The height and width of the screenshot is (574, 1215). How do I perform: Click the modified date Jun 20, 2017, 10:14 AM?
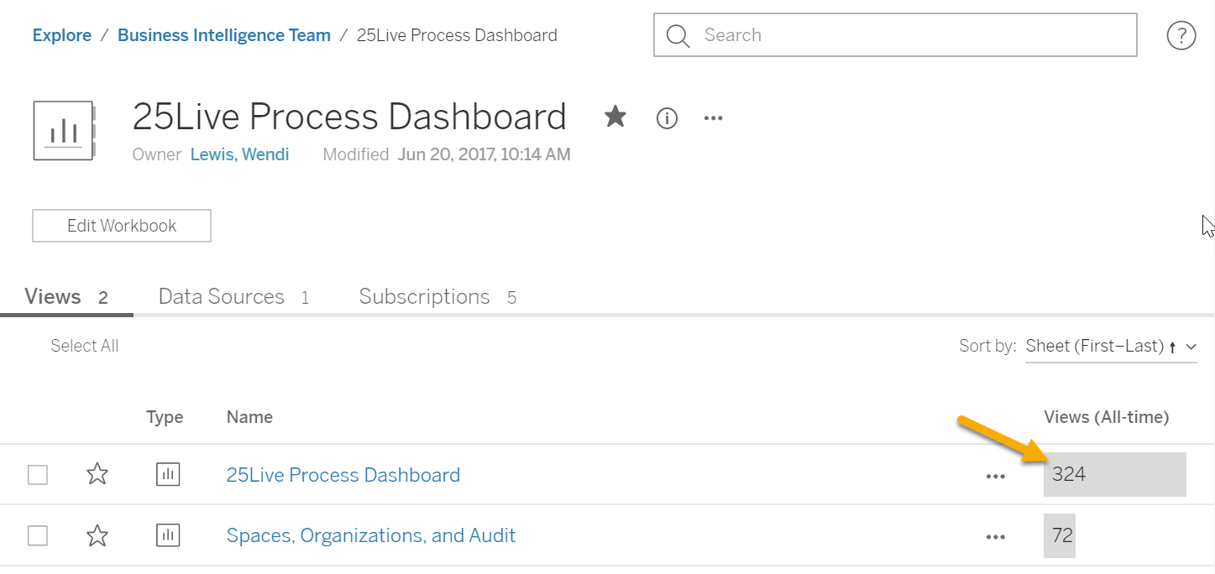pos(484,154)
